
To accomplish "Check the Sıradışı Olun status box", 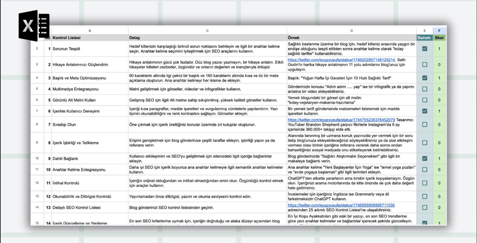I will coord(425,124).
